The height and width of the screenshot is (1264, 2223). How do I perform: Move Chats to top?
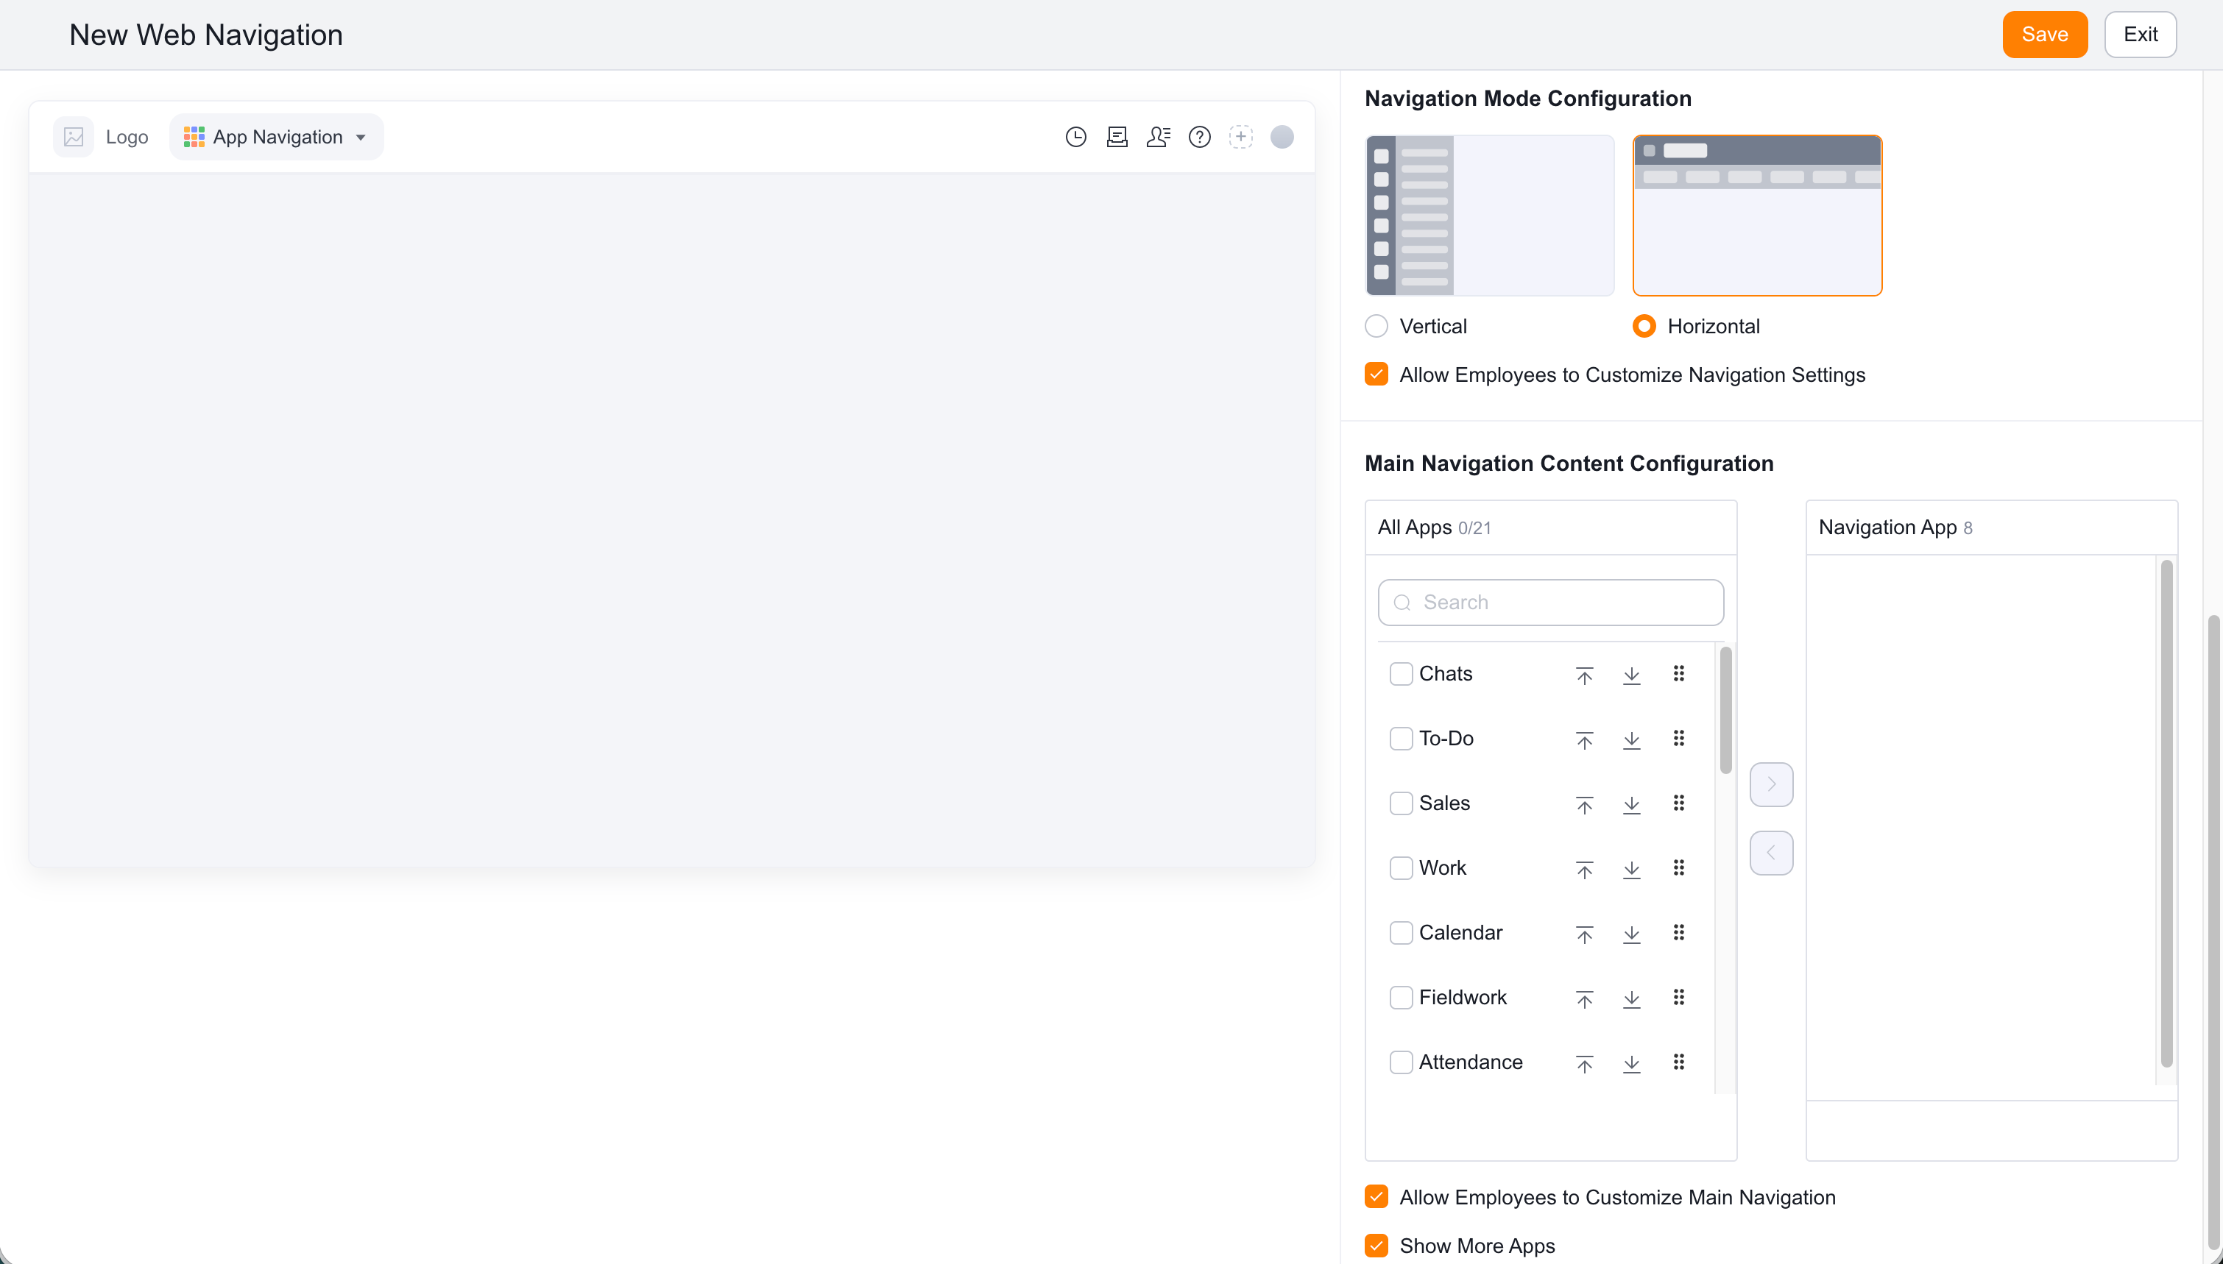[1585, 675]
